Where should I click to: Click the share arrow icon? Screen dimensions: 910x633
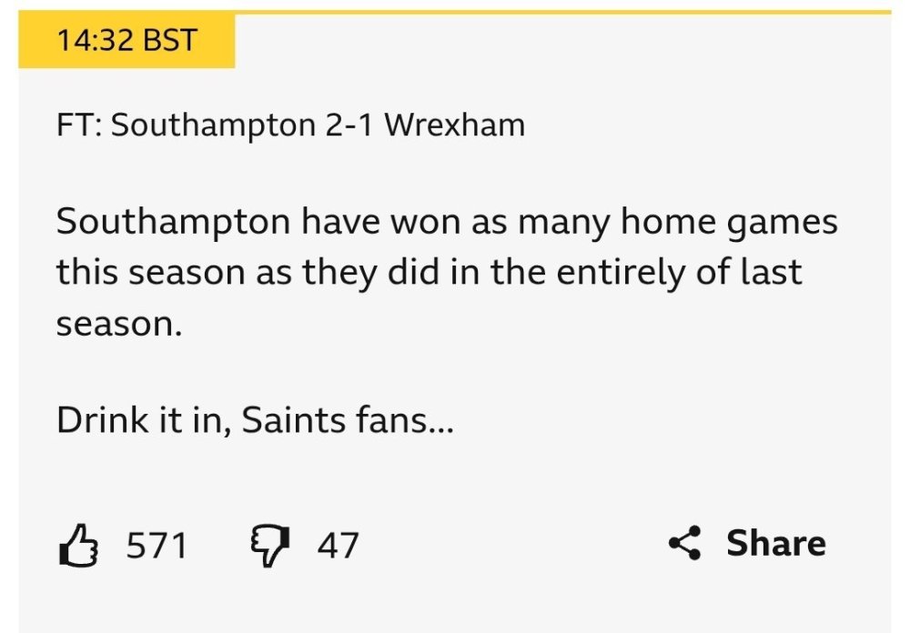(x=684, y=543)
